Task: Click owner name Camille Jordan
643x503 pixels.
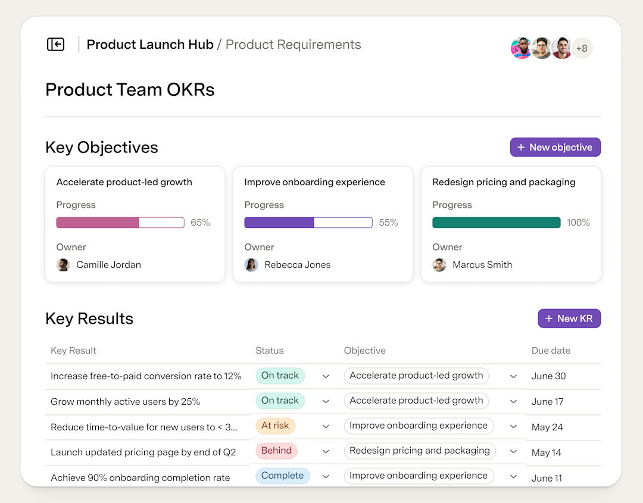Action: [x=109, y=265]
